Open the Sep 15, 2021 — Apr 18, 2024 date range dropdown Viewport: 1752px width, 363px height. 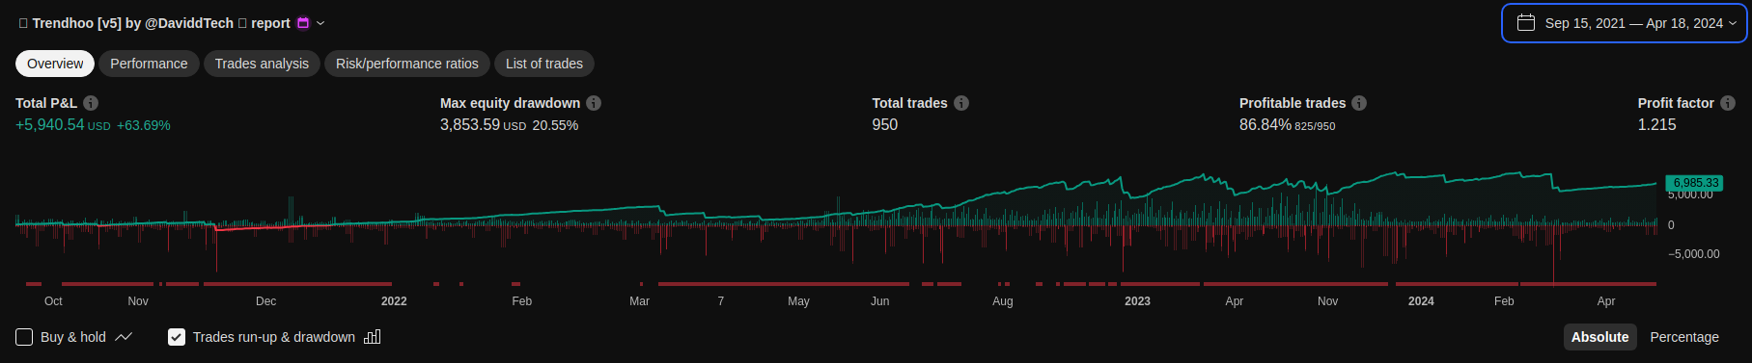click(x=1625, y=23)
